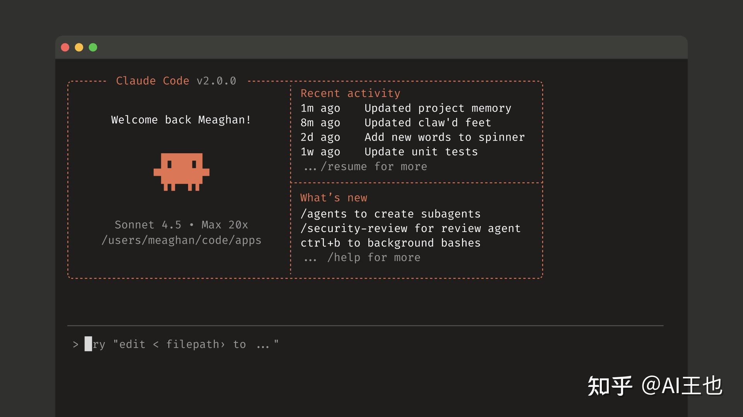
Task: Click the /users/meaghan/code/apps path
Action: (181, 240)
